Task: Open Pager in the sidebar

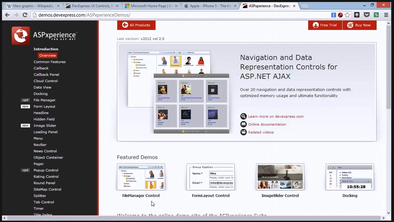Action: pyautogui.click(x=39, y=164)
